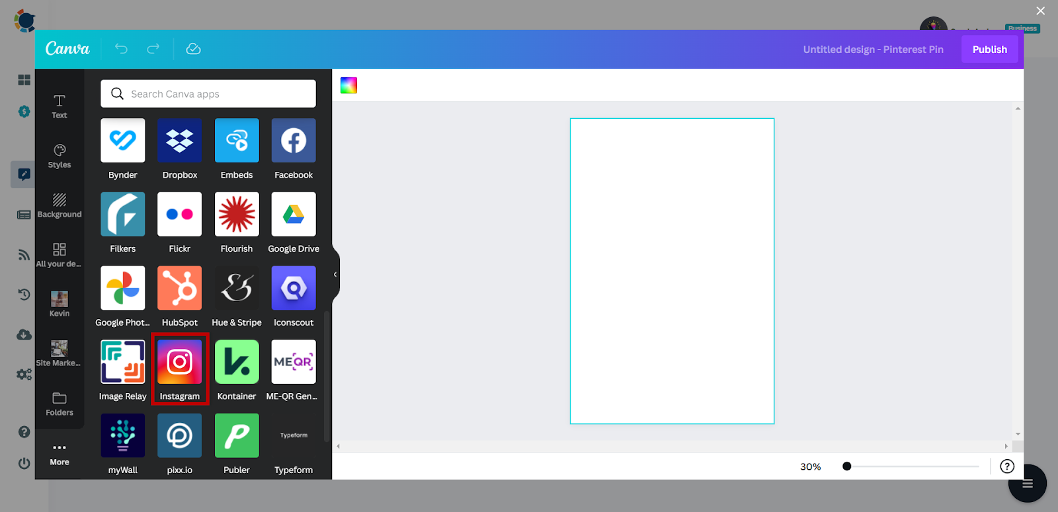The height and width of the screenshot is (512, 1058).
Task: Open the Background tab
Action: tap(60, 205)
